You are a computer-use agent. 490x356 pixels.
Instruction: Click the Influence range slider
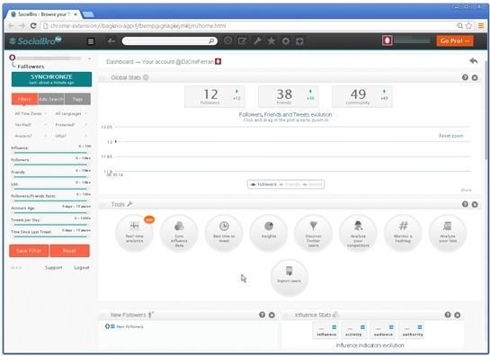pyautogui.click(x=50, y=153)
